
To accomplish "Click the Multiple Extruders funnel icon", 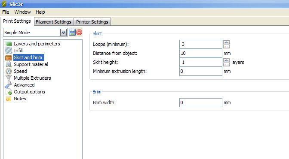I will [x=9, y=78].
